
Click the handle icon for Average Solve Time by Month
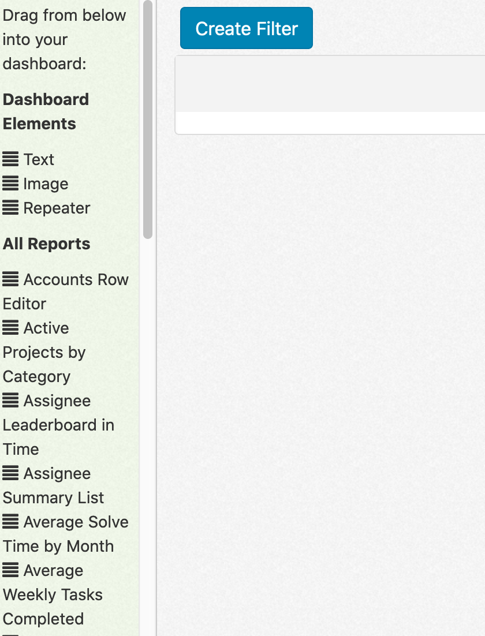(10, 522)
